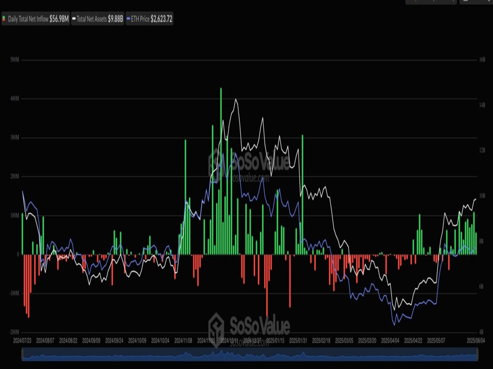Select the tall green bar near 2025/01/31

coord(302,194)
